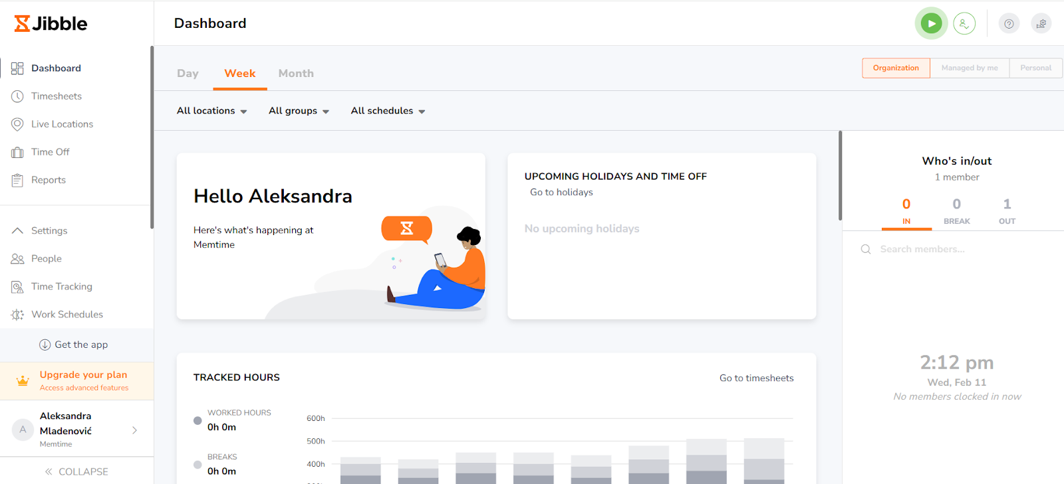This screenshot has width=1064, height=484.
Task: Click the Live Locations pin icon
Action: tap(17, 124)
